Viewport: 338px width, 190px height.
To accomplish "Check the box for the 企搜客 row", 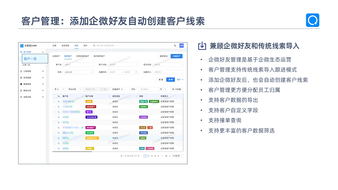I will click(x=55, y=101).
